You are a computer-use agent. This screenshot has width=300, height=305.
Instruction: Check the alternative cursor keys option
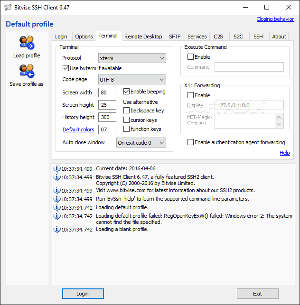pos(126,120)
